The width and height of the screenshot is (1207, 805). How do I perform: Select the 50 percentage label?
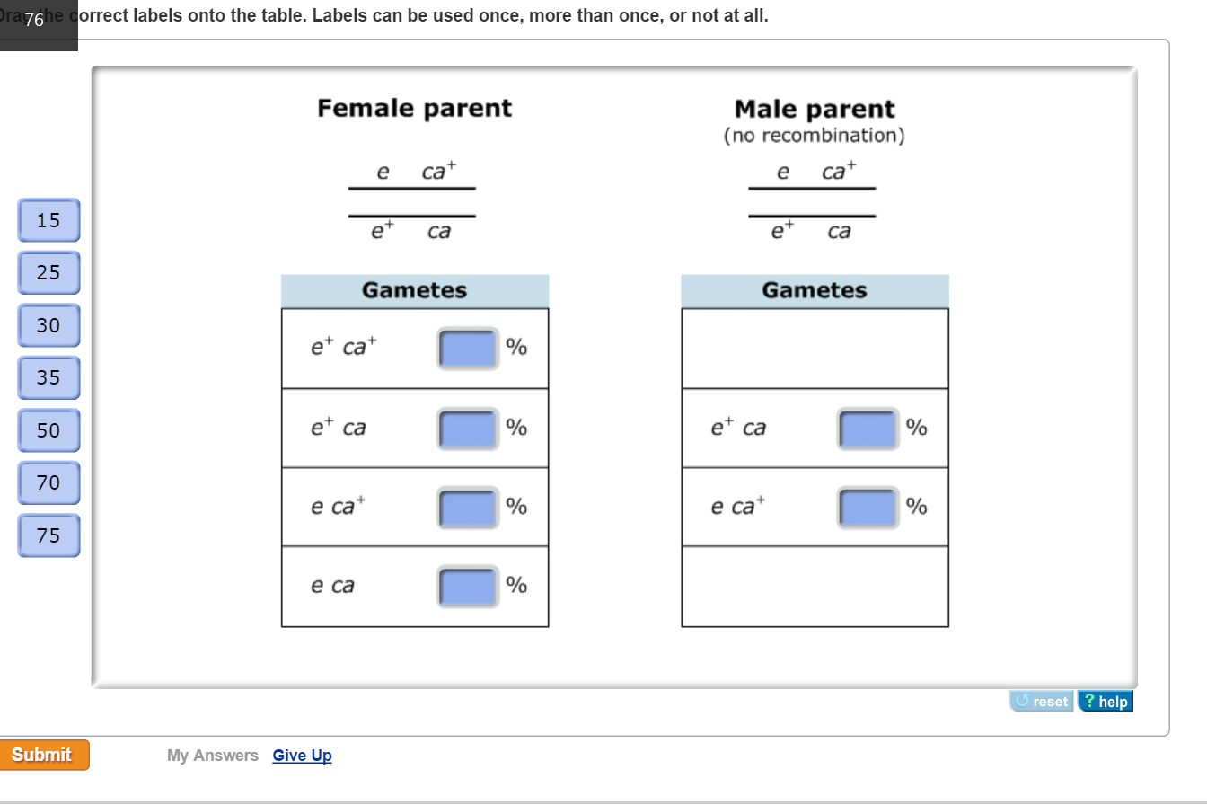point(48,430)
